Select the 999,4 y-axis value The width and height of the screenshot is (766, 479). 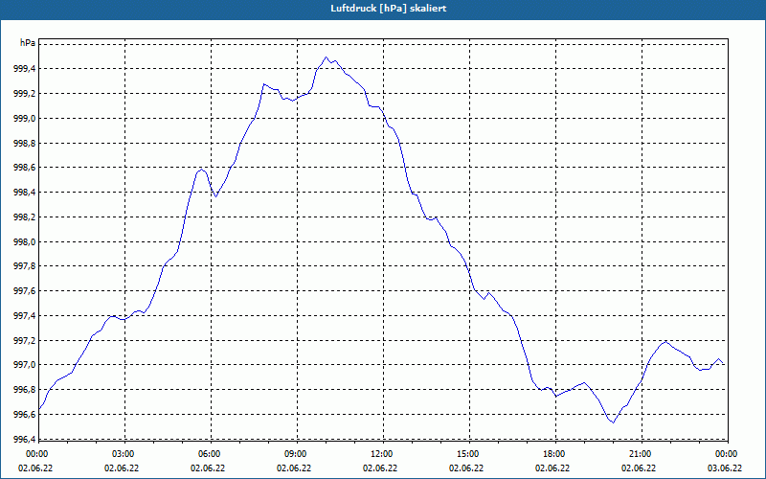tap(25, 69)
